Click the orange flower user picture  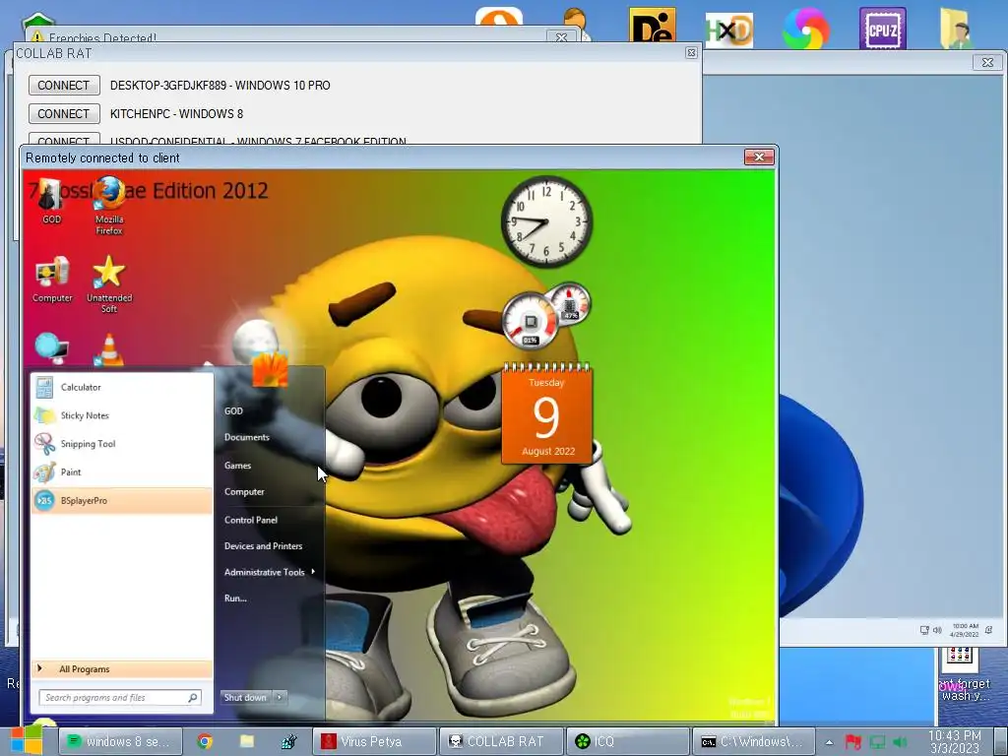[270, 369]
